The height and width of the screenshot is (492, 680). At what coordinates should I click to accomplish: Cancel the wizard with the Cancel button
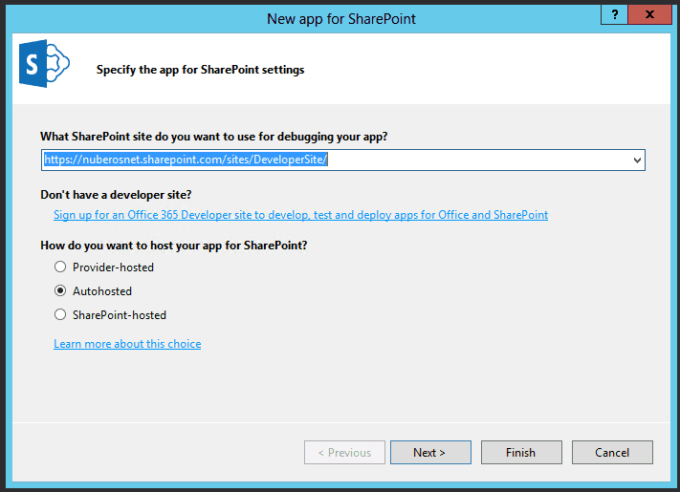(612, 453)
